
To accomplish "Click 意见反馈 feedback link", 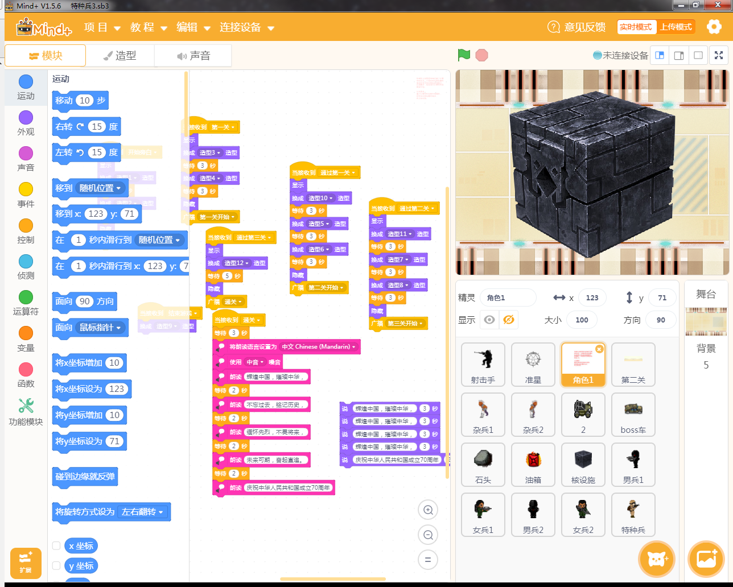I will click(577, 27).
